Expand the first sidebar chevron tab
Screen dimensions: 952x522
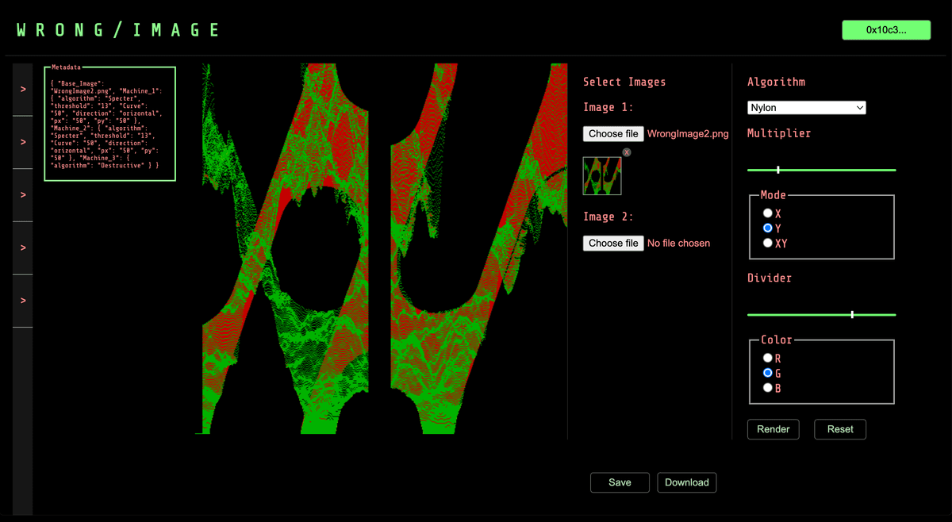(x=23, y=90)
